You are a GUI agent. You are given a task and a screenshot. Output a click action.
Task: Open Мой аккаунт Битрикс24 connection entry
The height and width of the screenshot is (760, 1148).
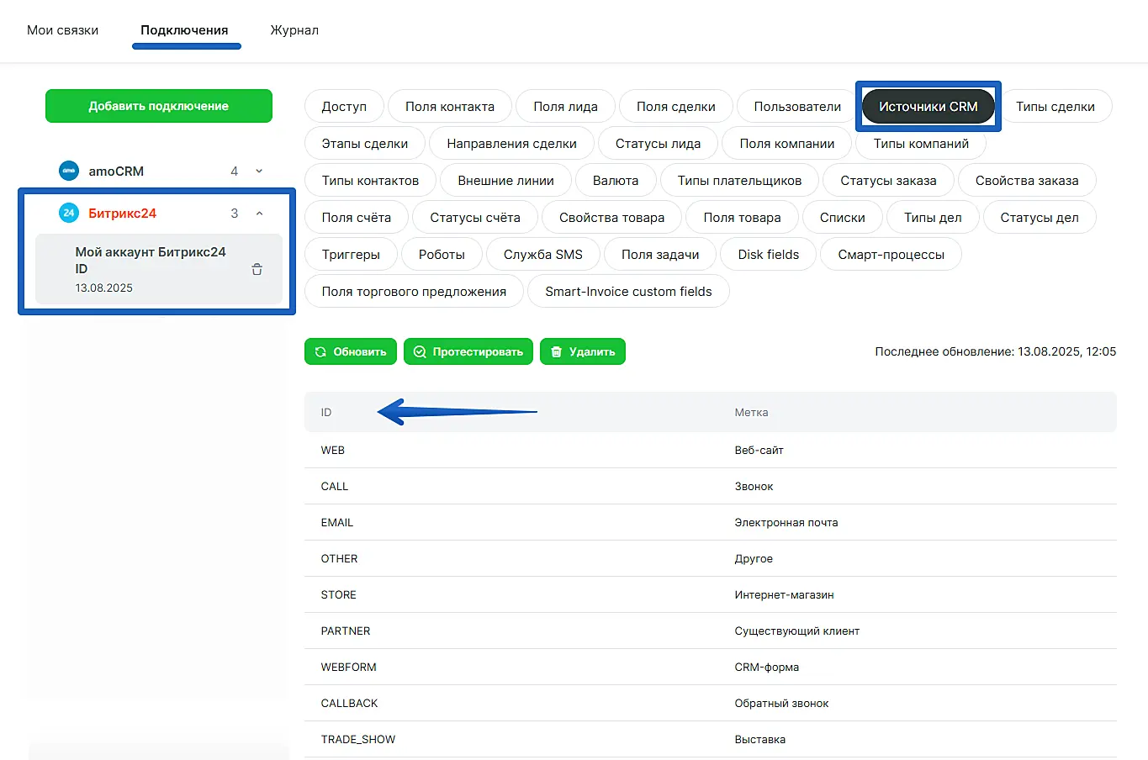click(x=151, y=268)
